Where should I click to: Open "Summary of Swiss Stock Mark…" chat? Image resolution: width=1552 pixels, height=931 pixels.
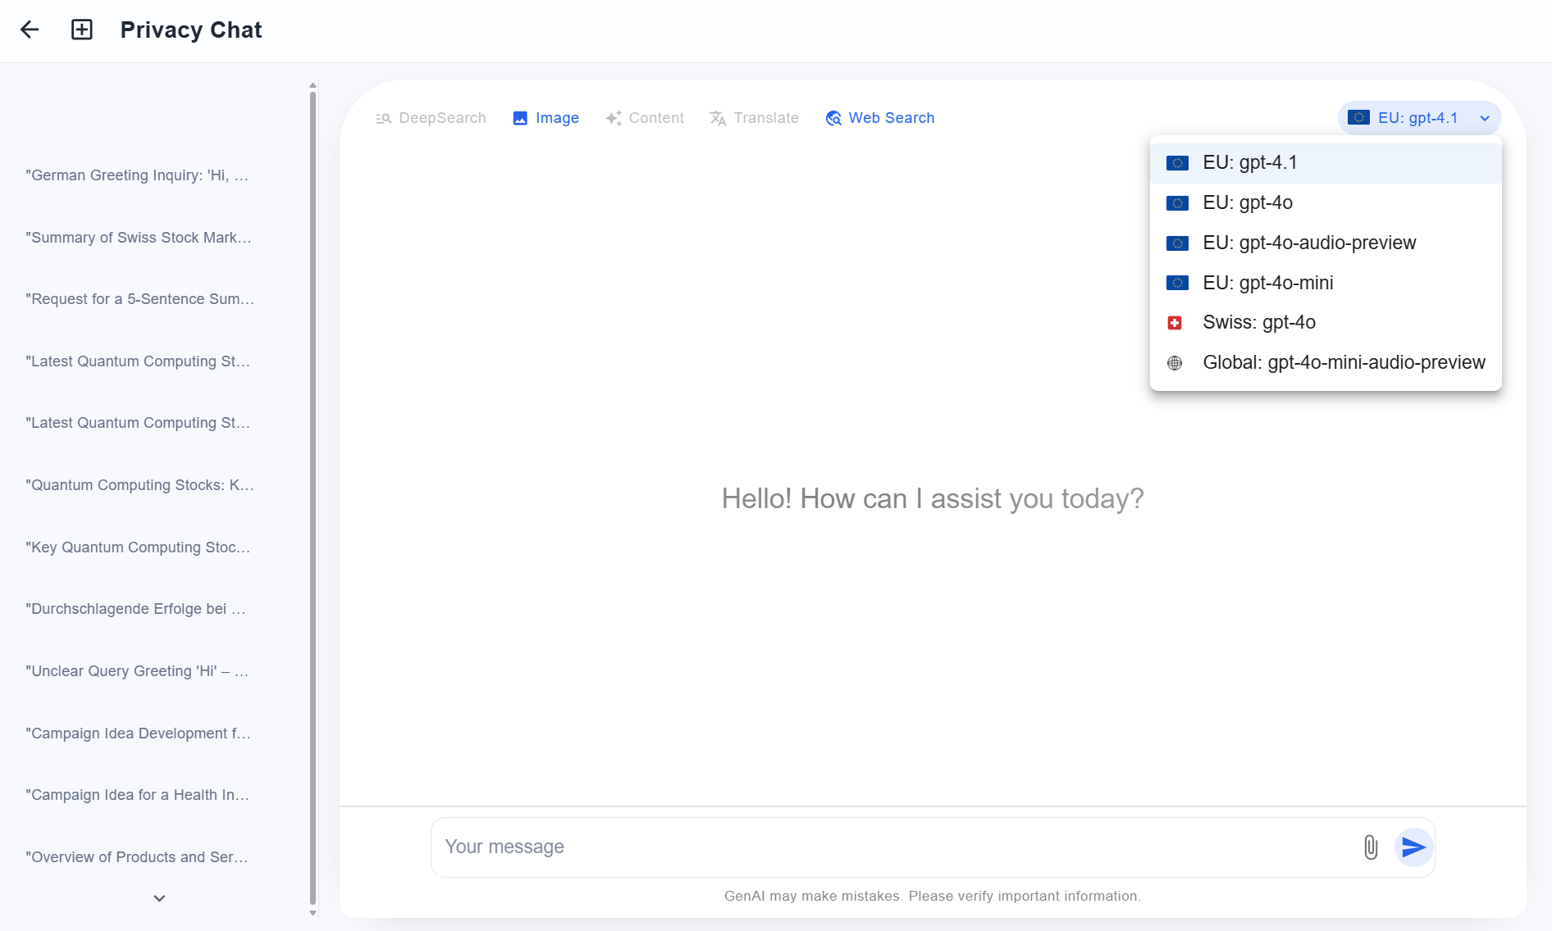(139, 238)
